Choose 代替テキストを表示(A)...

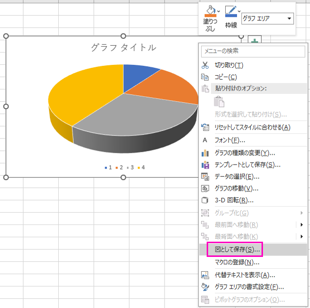[x=245, y=275]
